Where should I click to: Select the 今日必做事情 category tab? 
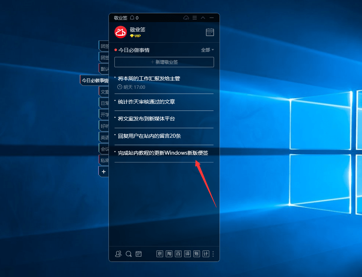pyautogui.click(x=95, y=80)
